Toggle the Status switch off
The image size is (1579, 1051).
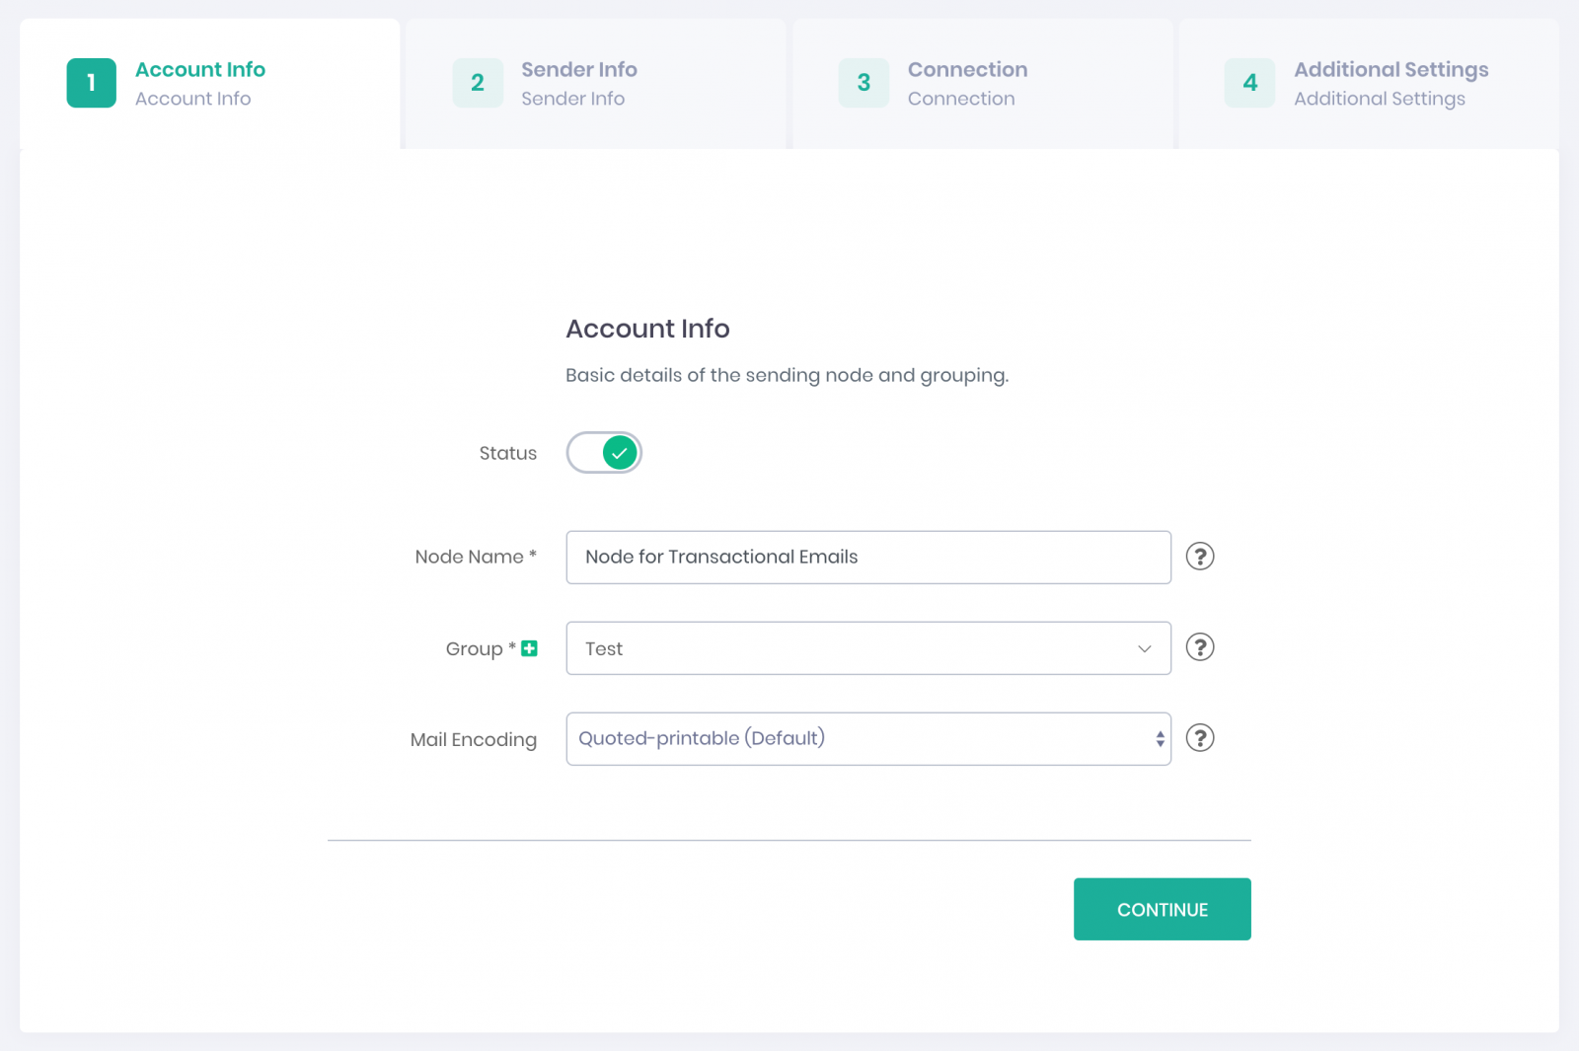click(x=604, y=453)
